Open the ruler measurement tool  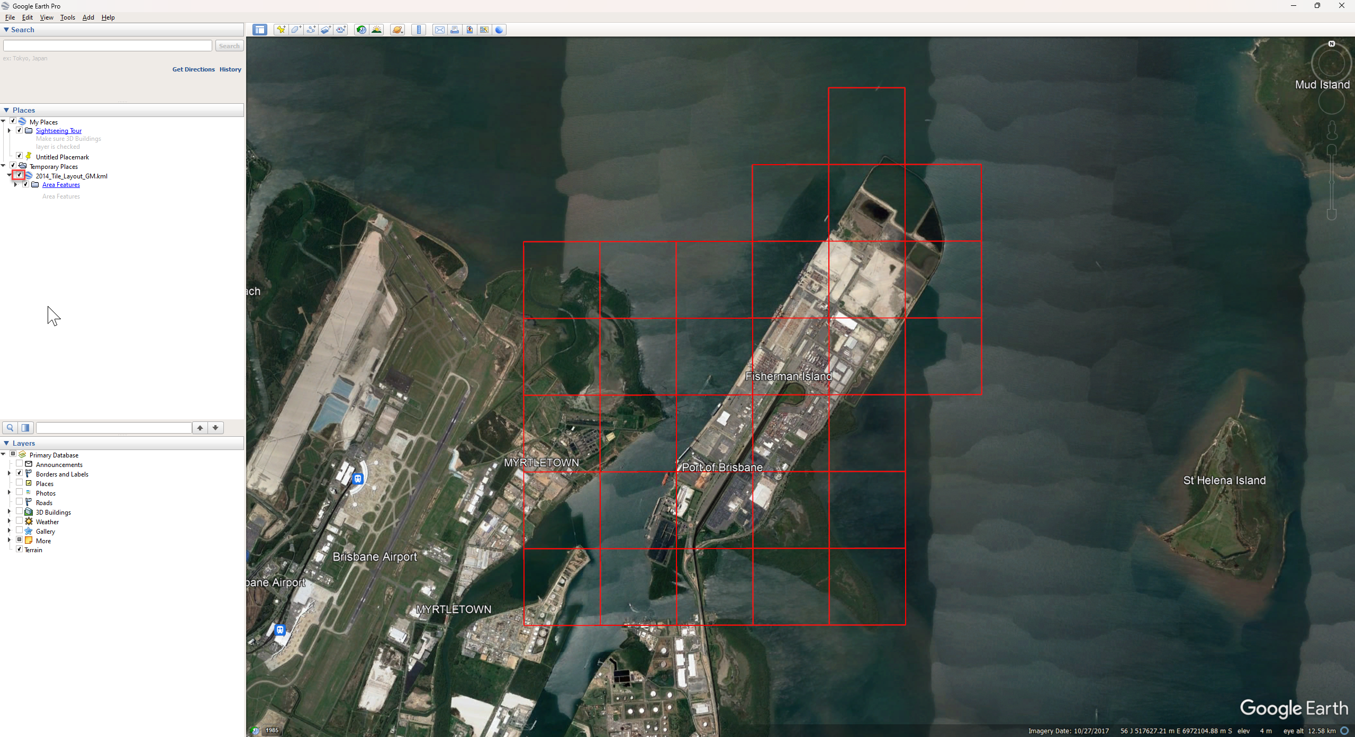(419, 30)
